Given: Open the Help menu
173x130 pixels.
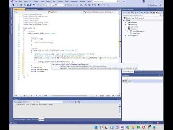Looking at the screenshot, I should point(89,1).
